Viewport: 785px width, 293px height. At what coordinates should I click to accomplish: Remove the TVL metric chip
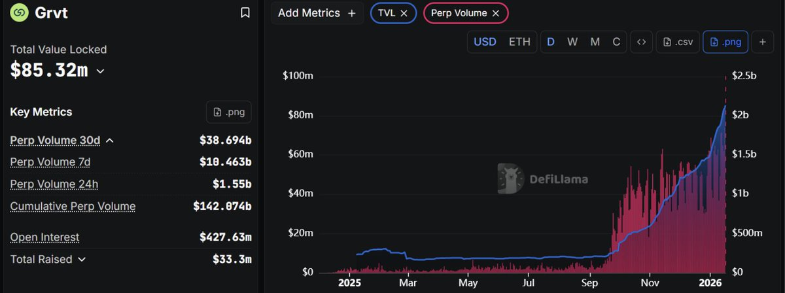point(404,13)
